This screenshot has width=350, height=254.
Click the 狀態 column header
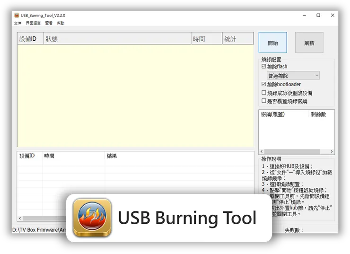(117, 39)
